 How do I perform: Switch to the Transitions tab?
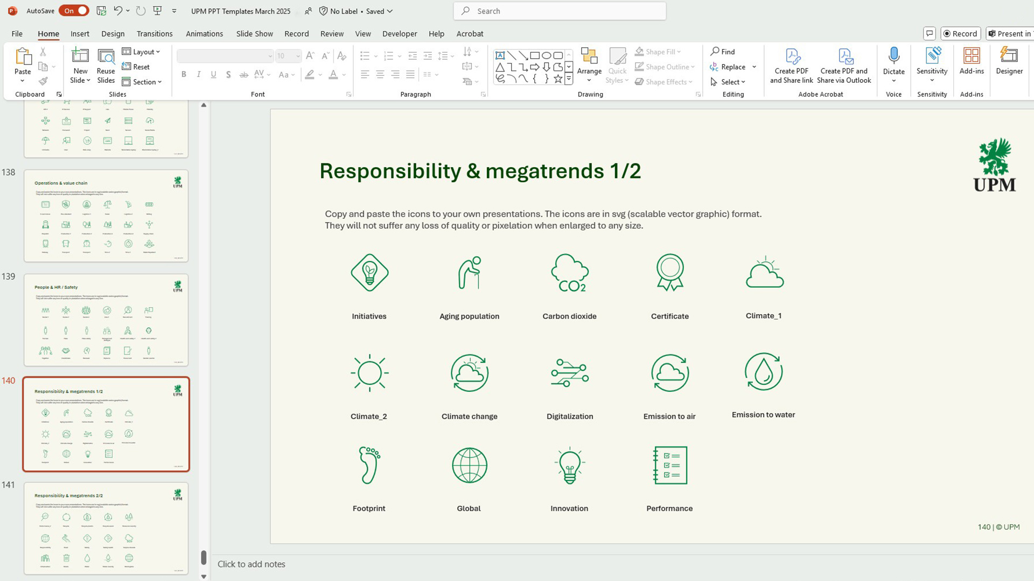(x=155, y=33)
